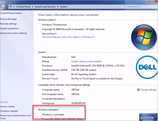Click the Copyright 2009 Microsoft Corporation text

[x=73, y=29]
